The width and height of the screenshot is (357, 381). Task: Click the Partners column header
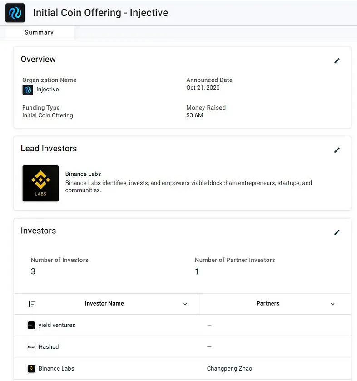pos(268,304)
